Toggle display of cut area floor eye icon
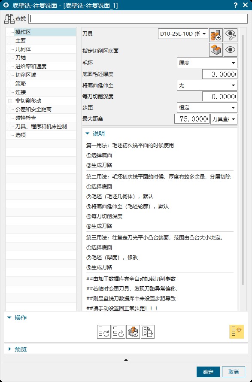The width and height of the screenshot is (252, 382). (230, 50)
